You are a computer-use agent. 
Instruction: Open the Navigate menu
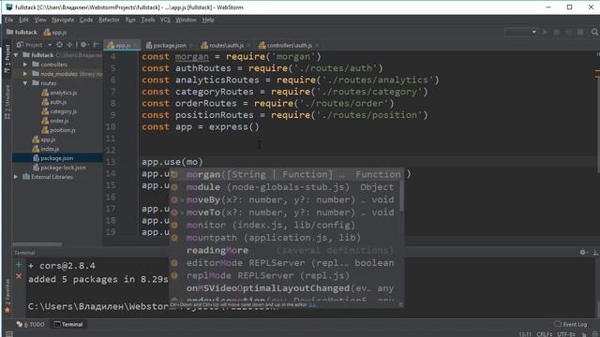pyautogui.click(x=63, y=20)
